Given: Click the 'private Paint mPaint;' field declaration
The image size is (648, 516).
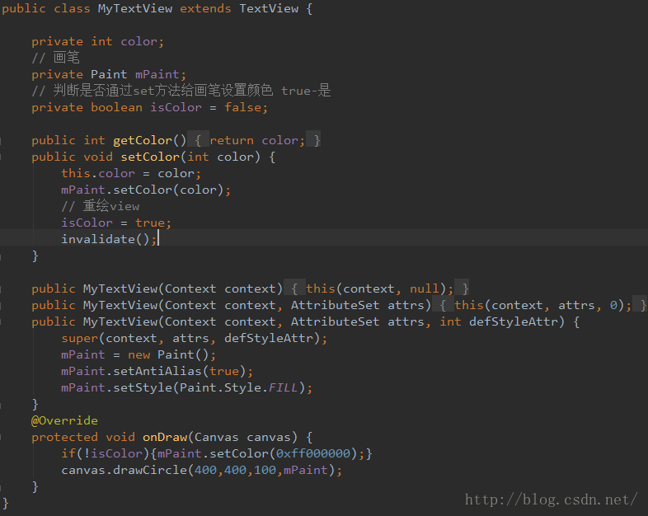Looking at the screenshot, I should 109,75.
